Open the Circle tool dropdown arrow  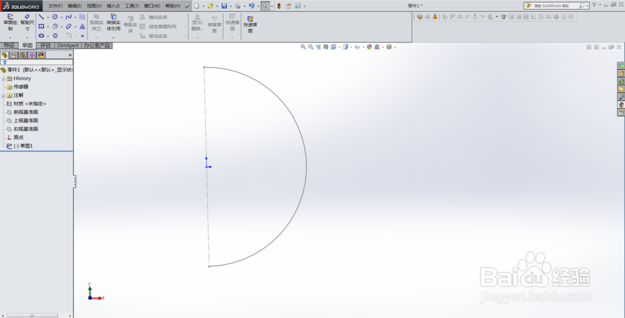click(x=61, y=17)
